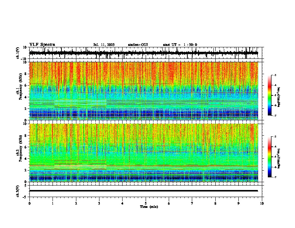295x228 pixels.
Task: Click time axis tick label "3"
Action: pyautogui.click(x=99, y=203)
